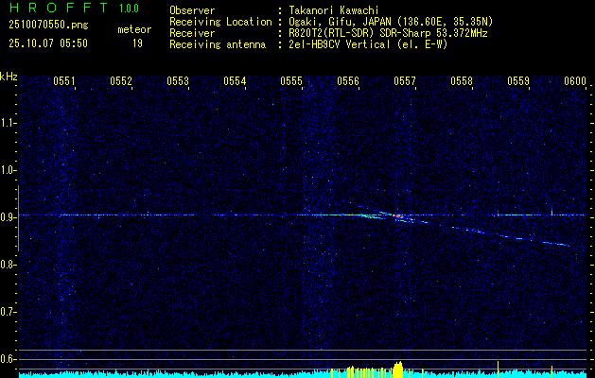Click the version number 1.0.0
The image size is (595, 378).
(129, 9)
